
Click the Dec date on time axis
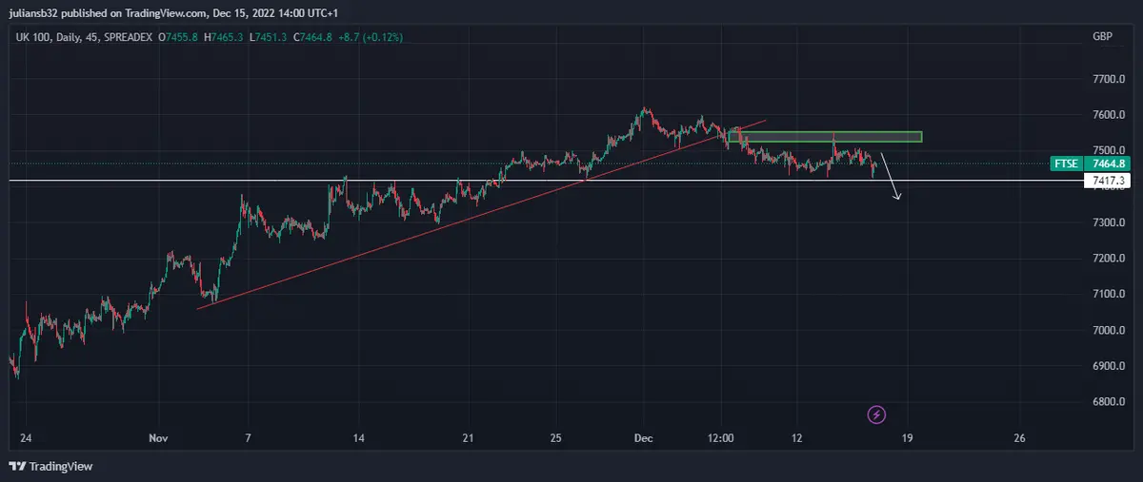tap(643, 438)
